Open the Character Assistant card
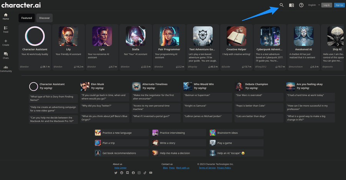The height and width of the screenshot is (180, 346). pos(35,47)
